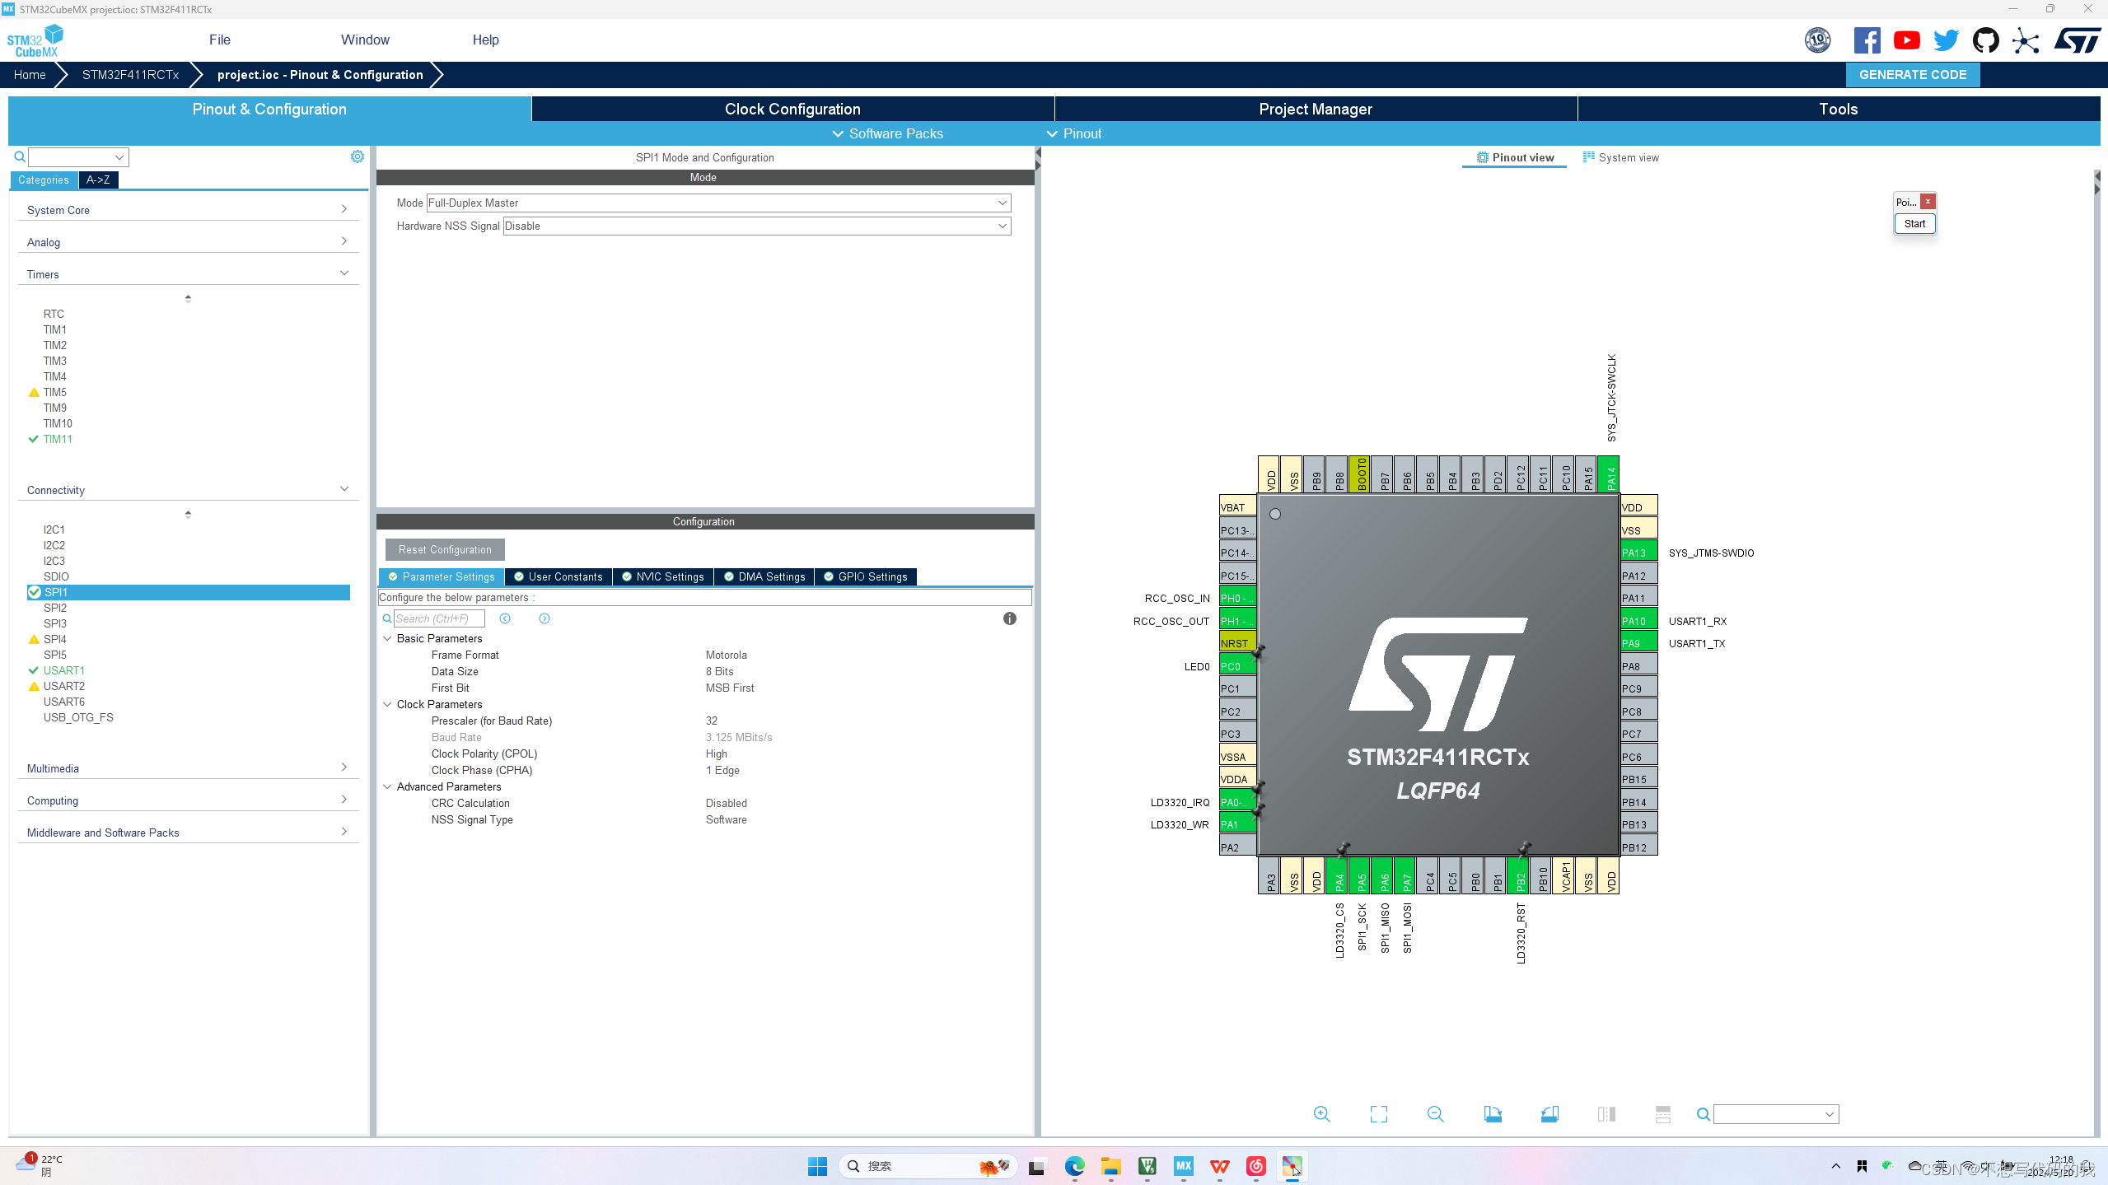Rotate the chip view counter-clockwise
Screen dimensions: 2108x1185
point(1549,1114)
